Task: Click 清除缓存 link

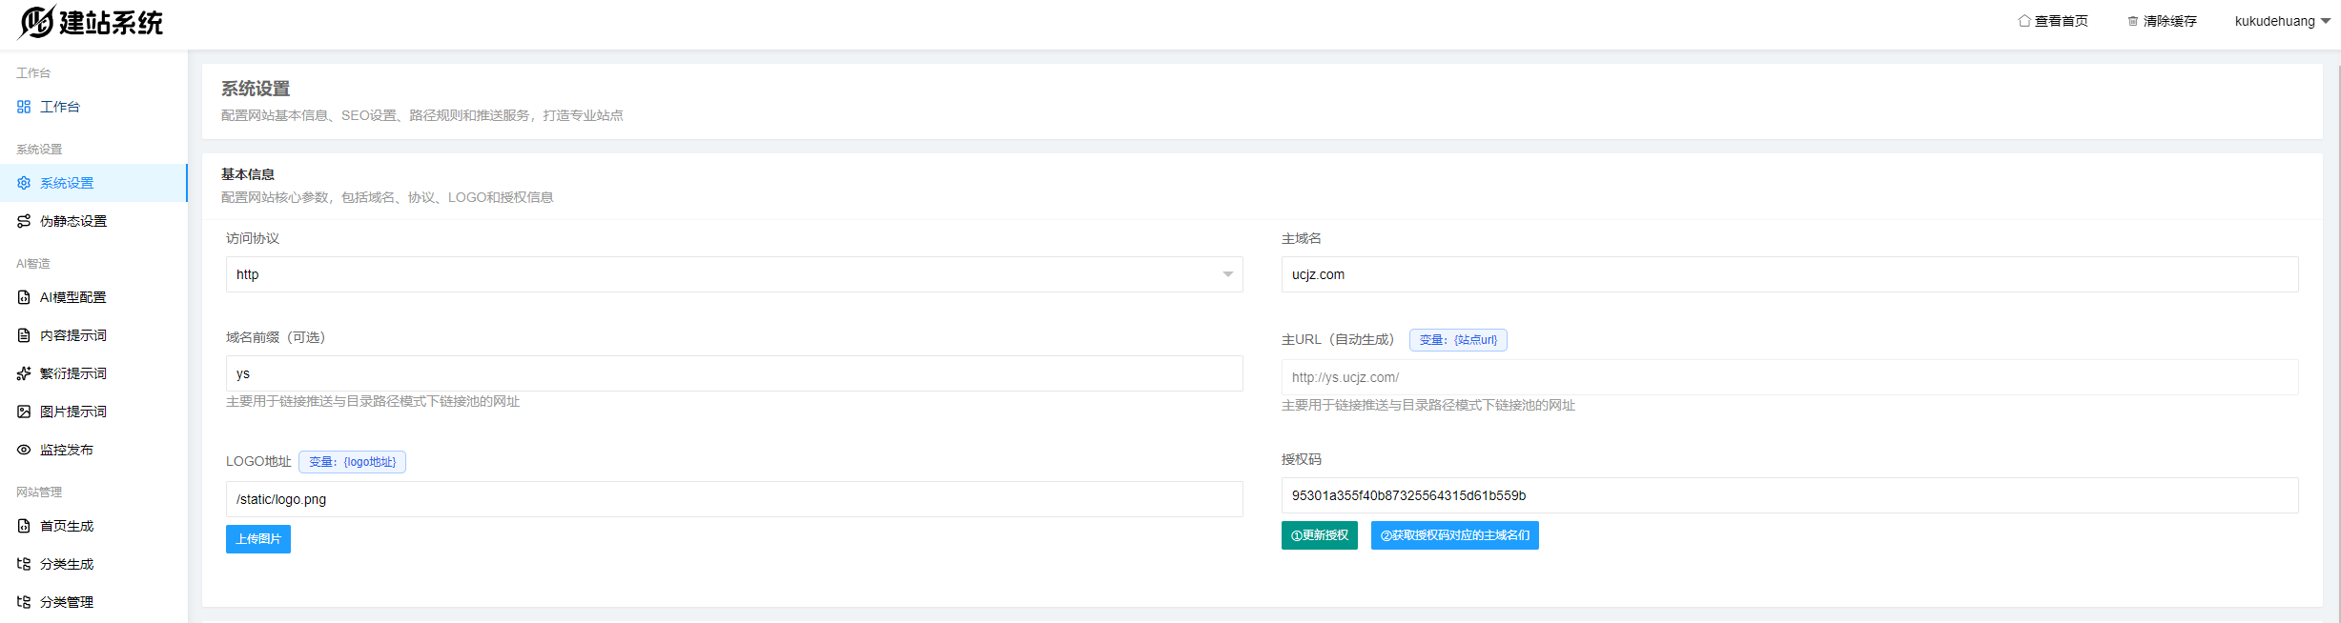Action: point(2162,21)
